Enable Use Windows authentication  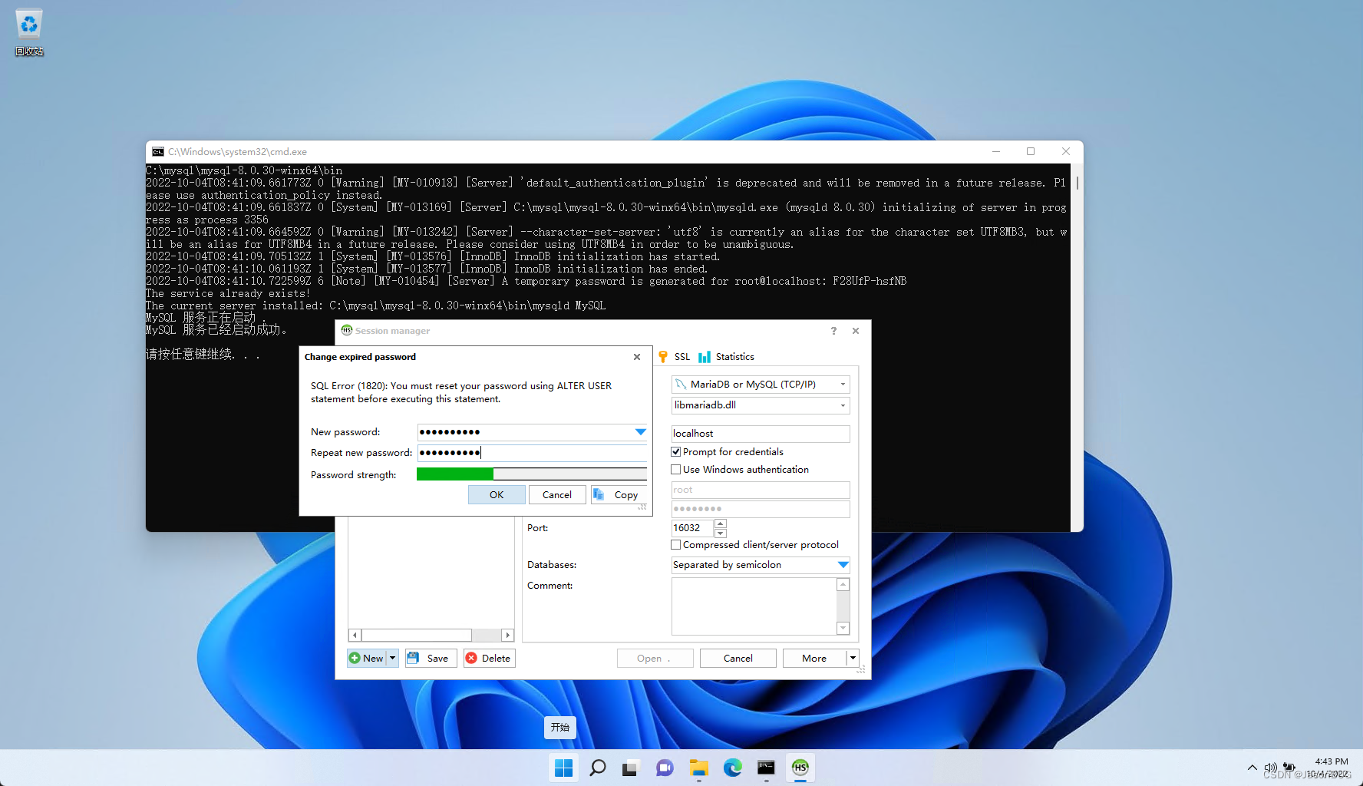[676, 470]
